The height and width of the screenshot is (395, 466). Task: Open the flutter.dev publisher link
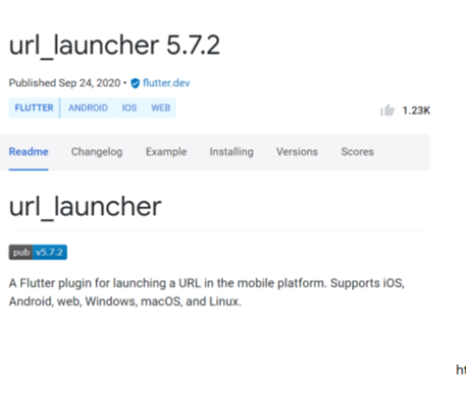(166, 83)
